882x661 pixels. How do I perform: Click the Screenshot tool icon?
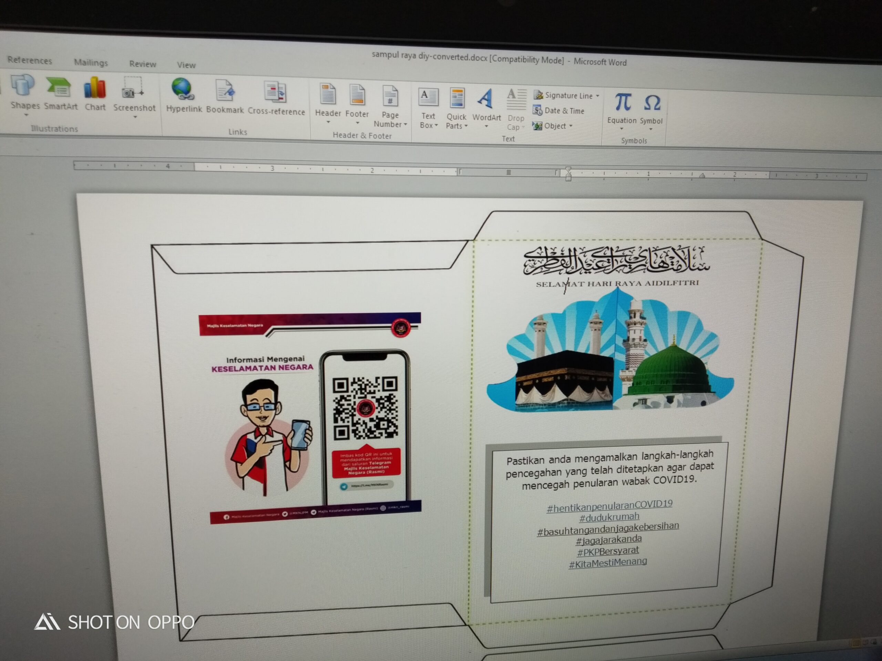132,88
